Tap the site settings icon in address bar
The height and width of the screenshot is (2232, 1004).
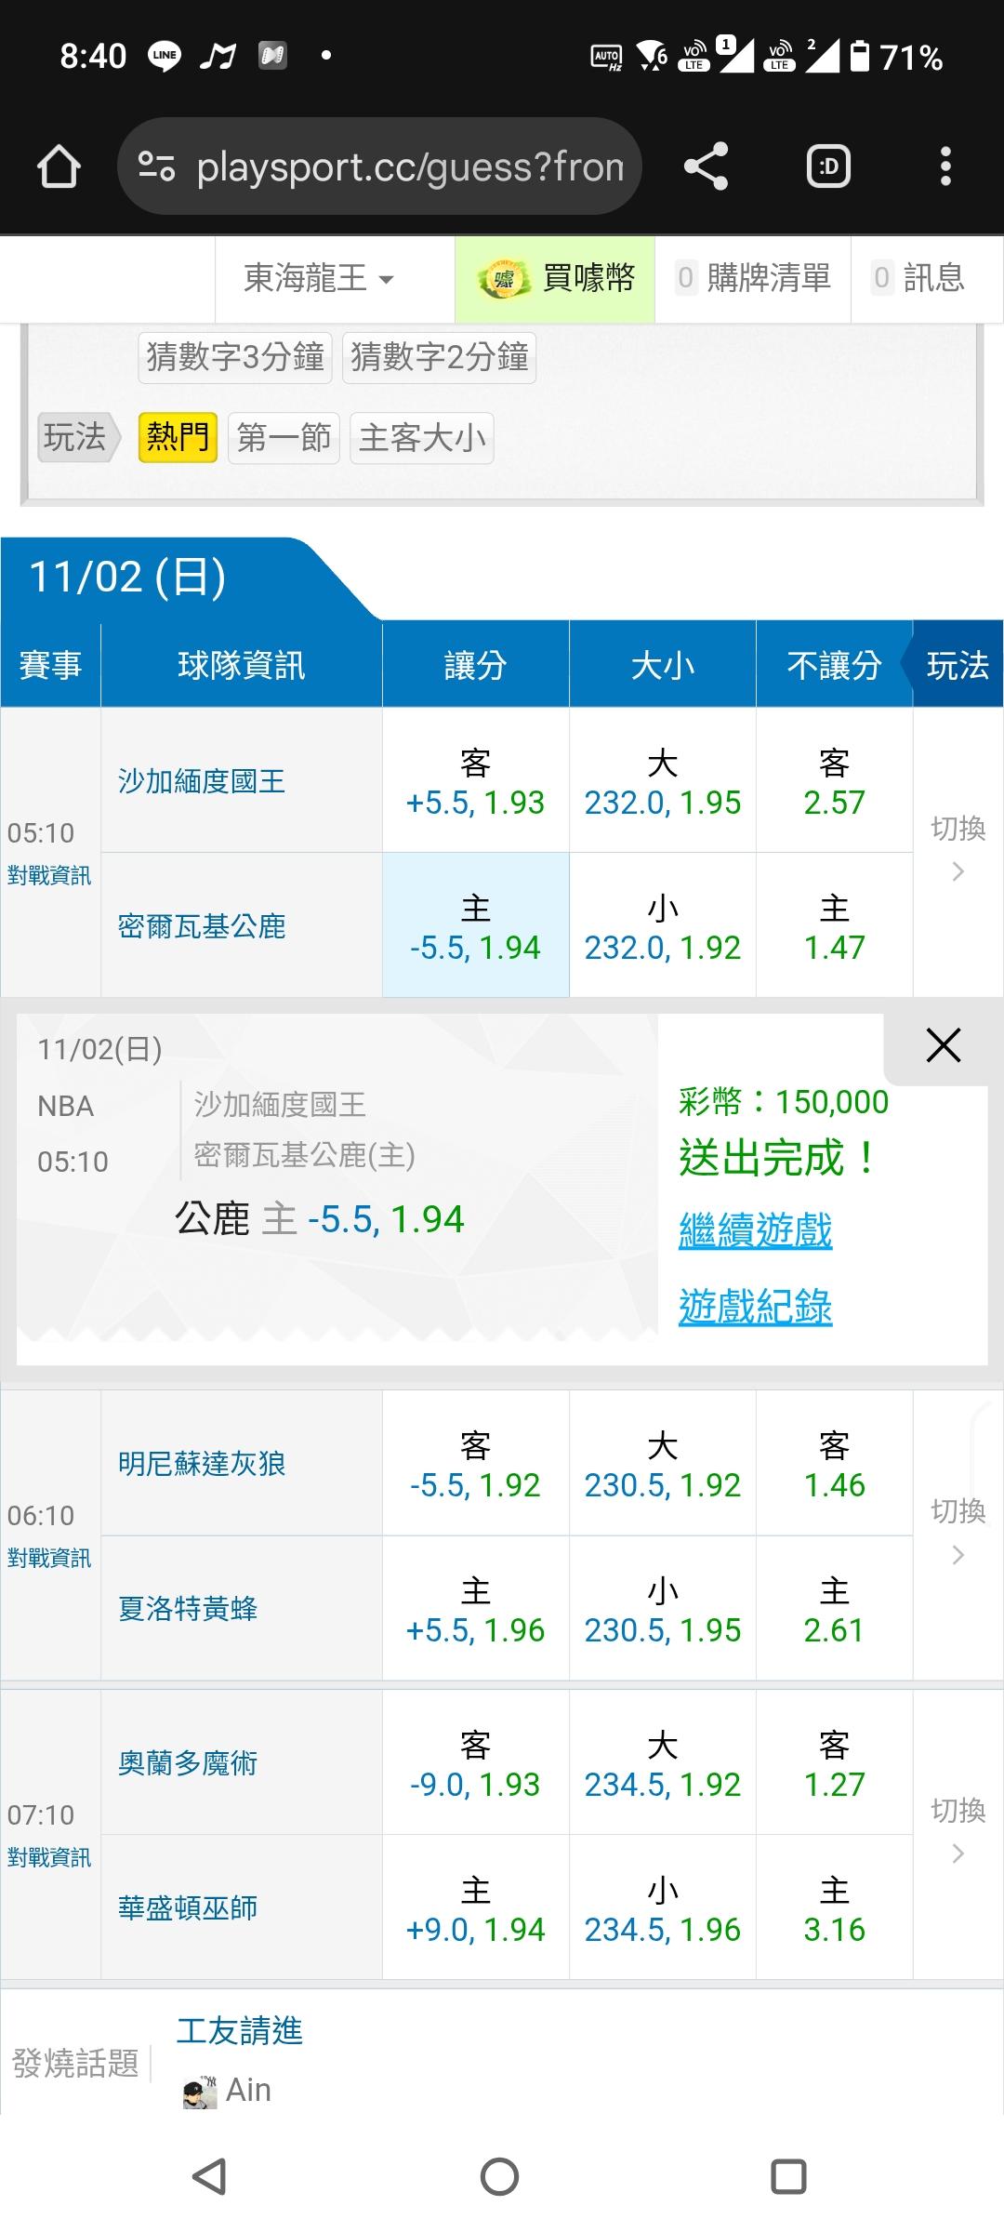156,167
